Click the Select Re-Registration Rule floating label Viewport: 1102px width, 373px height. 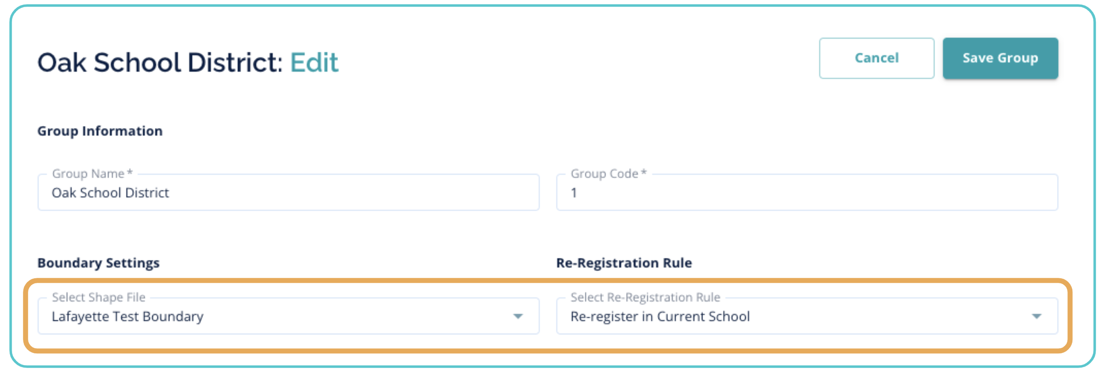tap(645, 297)
